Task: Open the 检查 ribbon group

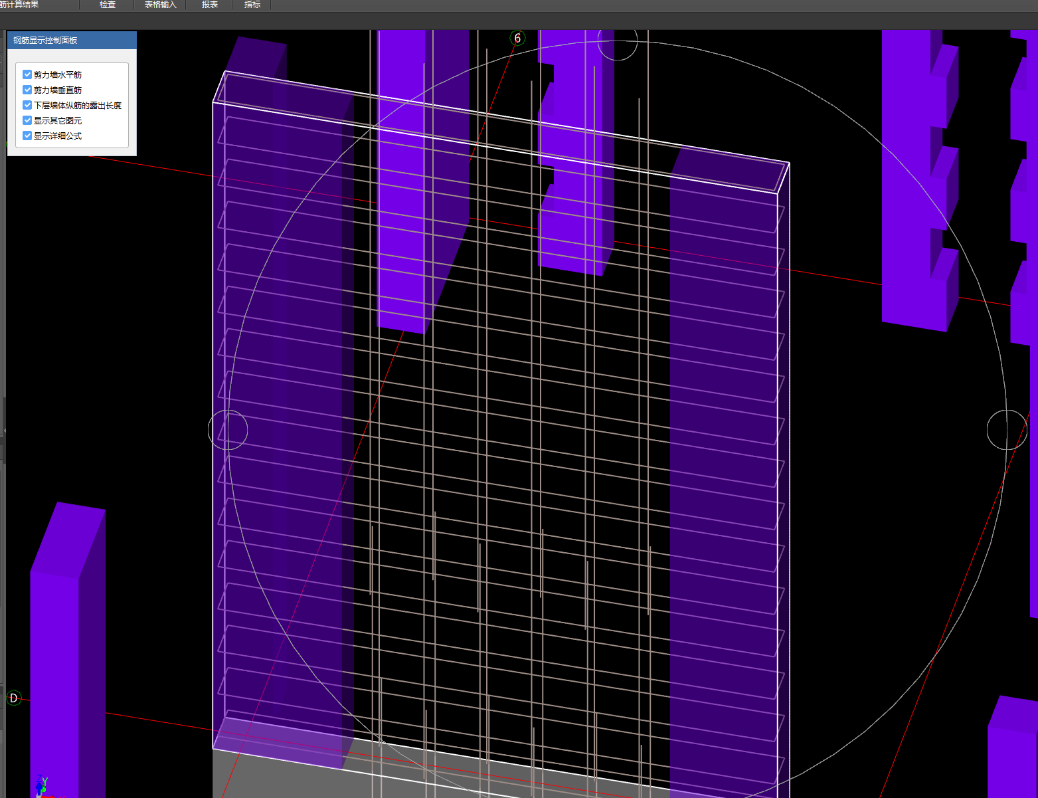Action: pos(107,5)
